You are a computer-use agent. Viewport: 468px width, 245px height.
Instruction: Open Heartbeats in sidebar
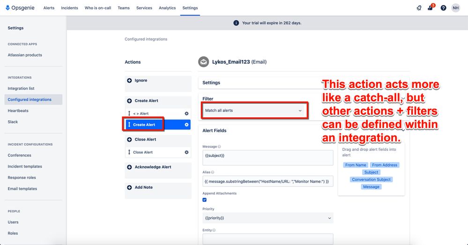18,111
